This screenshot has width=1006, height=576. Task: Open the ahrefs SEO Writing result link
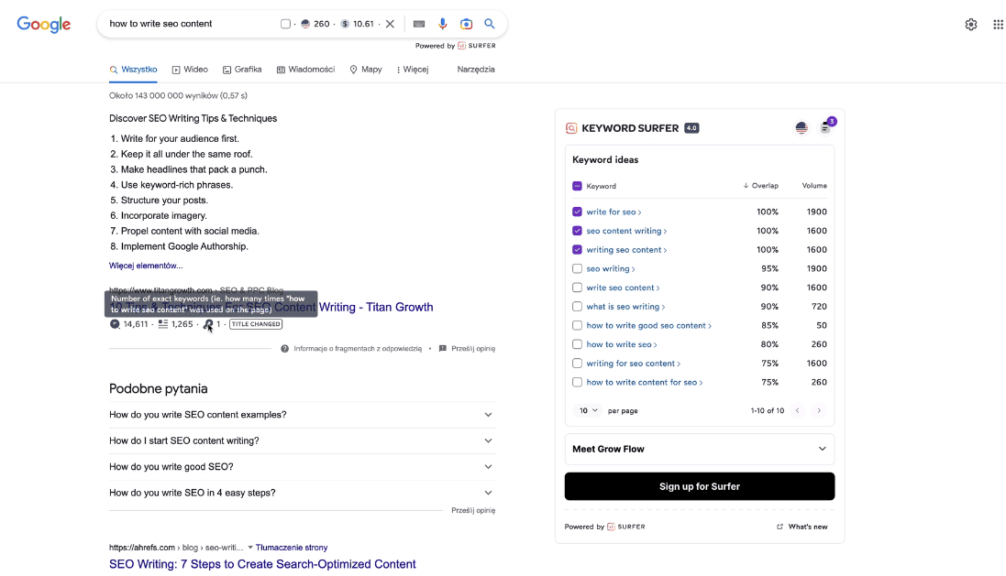click(262, 564)
